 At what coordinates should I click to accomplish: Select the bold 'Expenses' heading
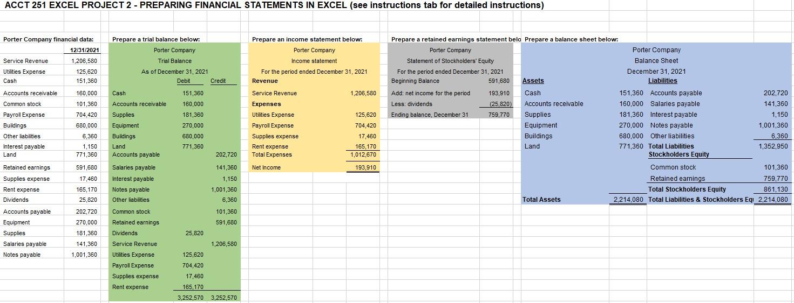pos(267,104)
